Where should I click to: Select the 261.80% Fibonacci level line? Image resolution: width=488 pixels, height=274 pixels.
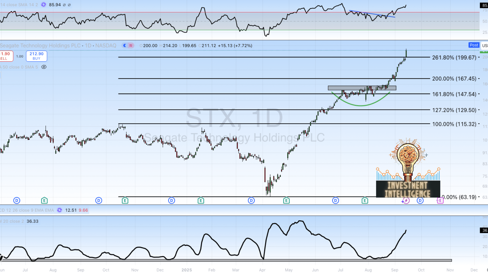(254, 57)
